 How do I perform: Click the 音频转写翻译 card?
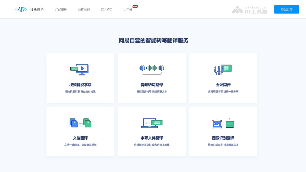pyautogui.click(x=152, y=78)
